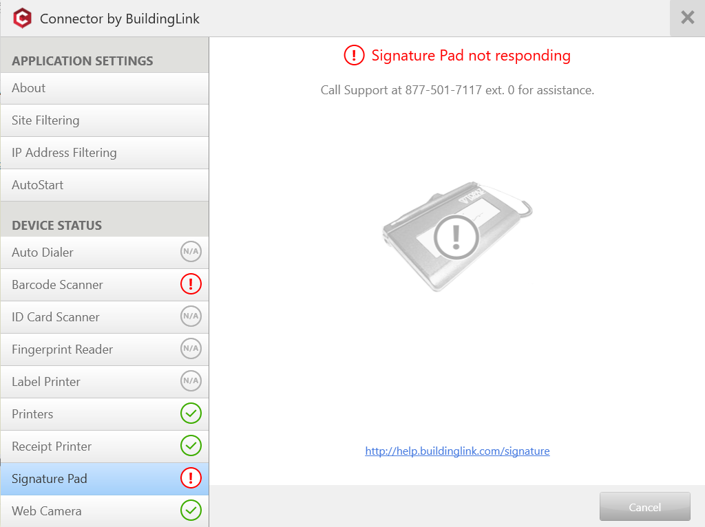
Task: Open the About settings page
Action: pyautogui.click(x=105, y=88)
